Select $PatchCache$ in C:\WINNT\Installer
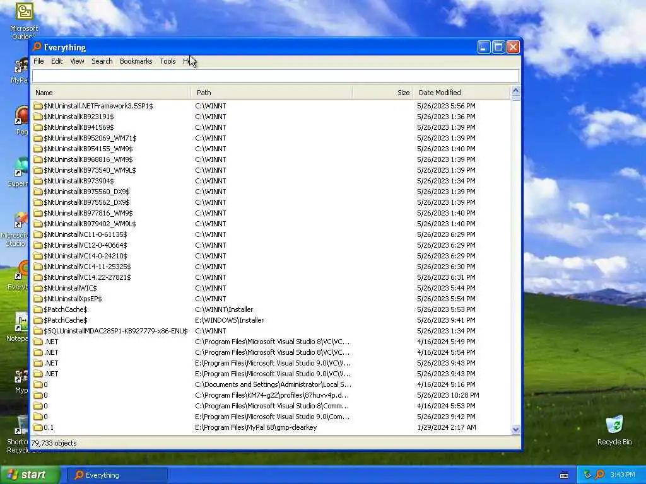This screenshot has height=484, width=646. pos(65,309)
